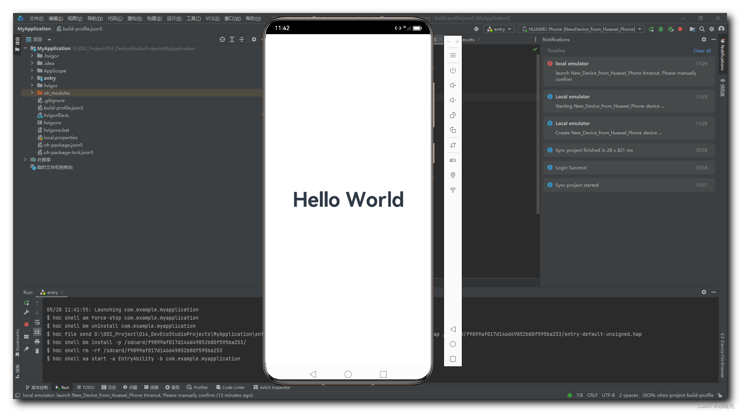740x412 pixels.
Task: Toggle scroll to end in Run console
Action: (x=37, y=331)
